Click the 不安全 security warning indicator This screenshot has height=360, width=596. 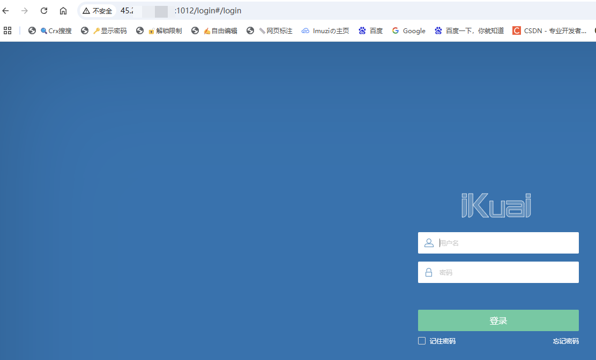[x=98, y=11]
